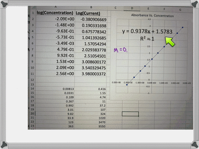Select concentration cell 123
The width and height of the screenshot is (199, 149).
coord(55,122)
